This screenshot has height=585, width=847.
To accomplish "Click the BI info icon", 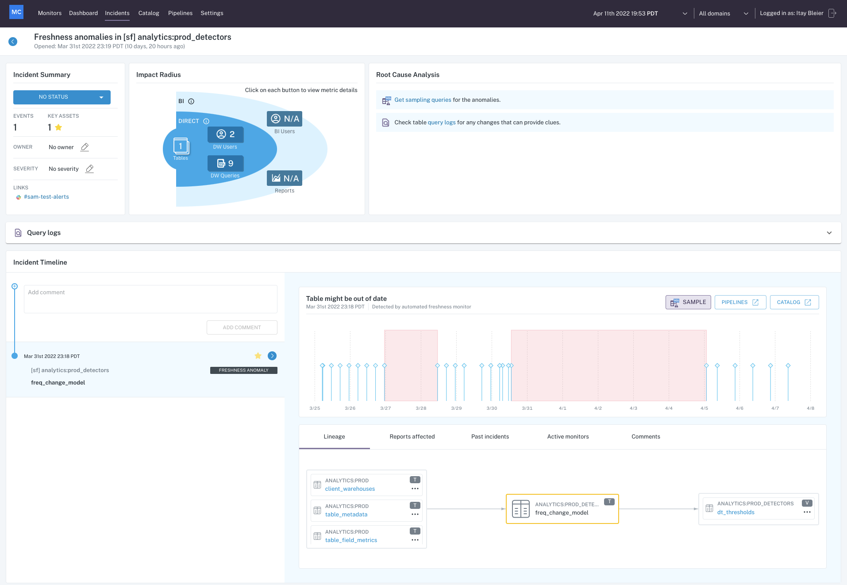I will point(191,101).
